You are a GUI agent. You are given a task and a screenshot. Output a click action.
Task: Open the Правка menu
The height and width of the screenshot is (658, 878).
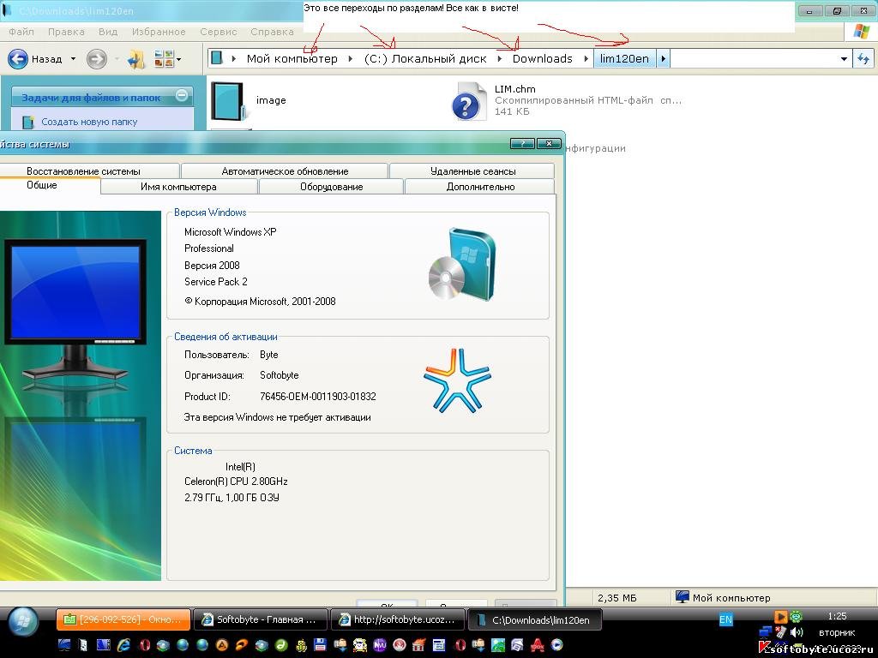click(x=66, y=32)
